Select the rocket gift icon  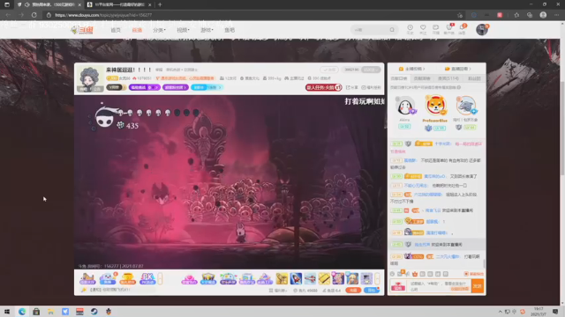[296, 278]
